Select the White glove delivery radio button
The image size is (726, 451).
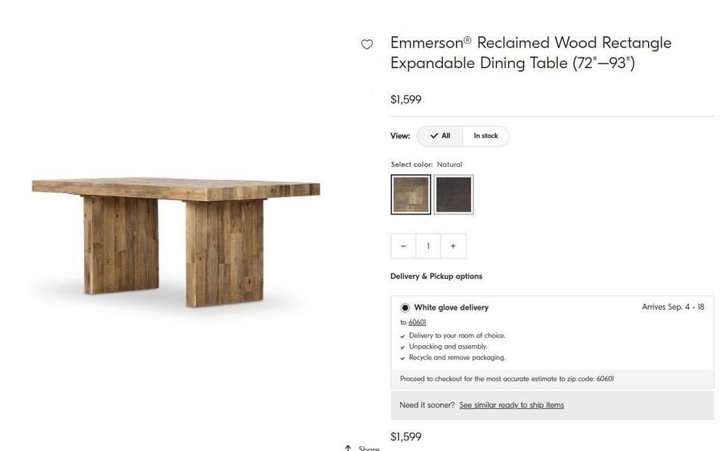tap(405, 307)
